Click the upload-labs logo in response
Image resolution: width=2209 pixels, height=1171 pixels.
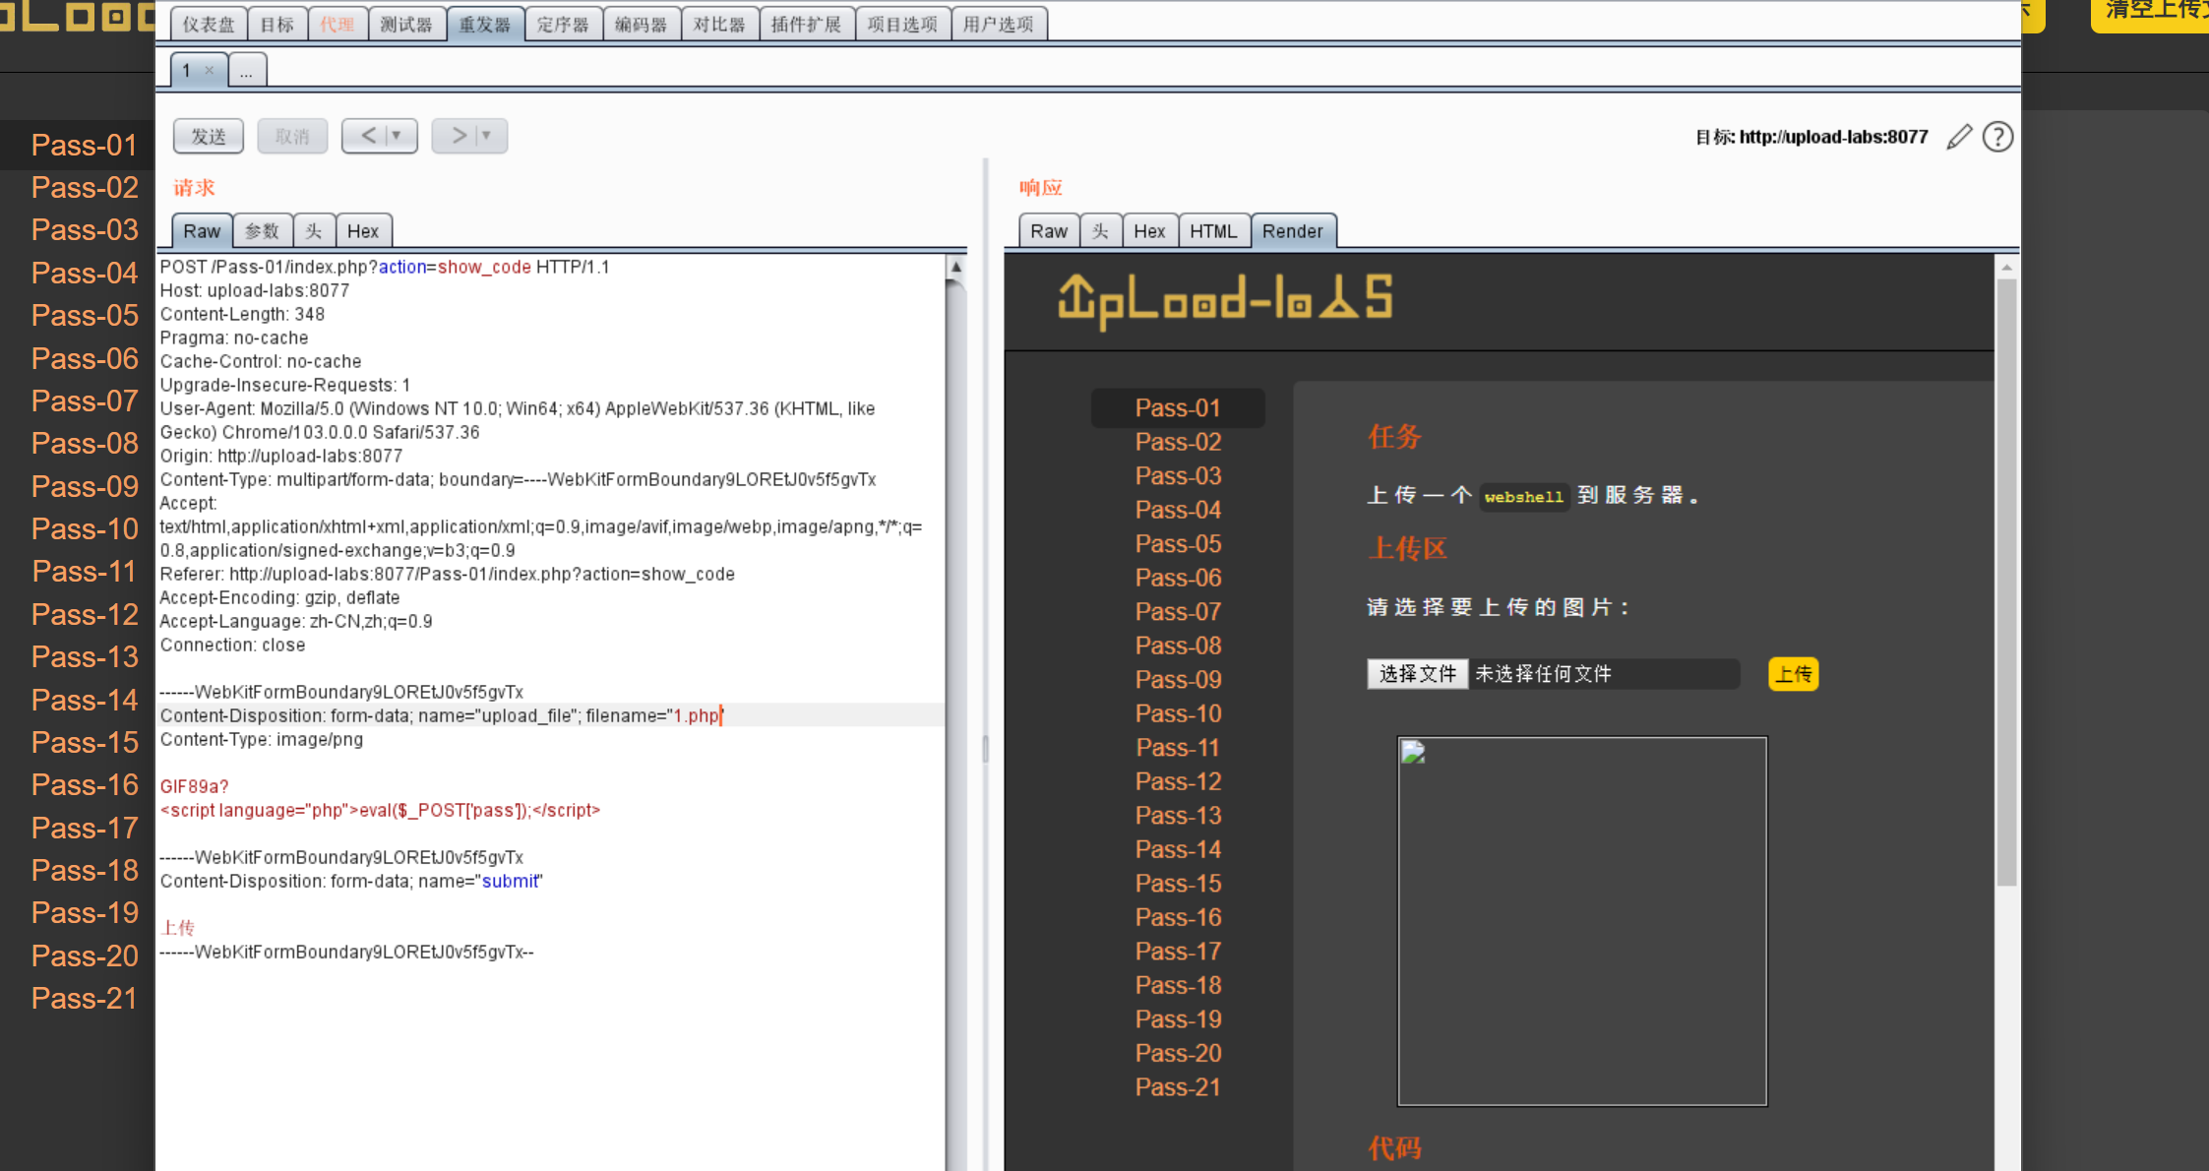pyautogui.click(x=1225, y=300)
